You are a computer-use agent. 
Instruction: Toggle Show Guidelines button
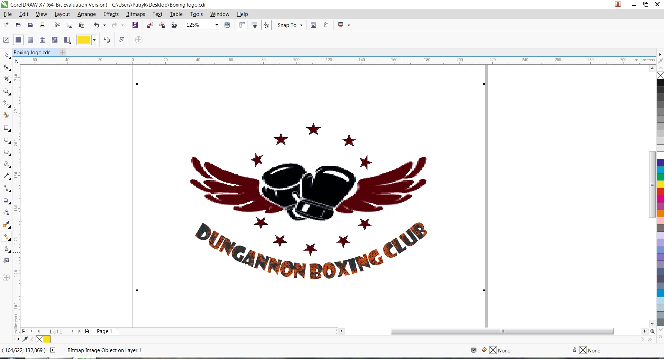266,25
